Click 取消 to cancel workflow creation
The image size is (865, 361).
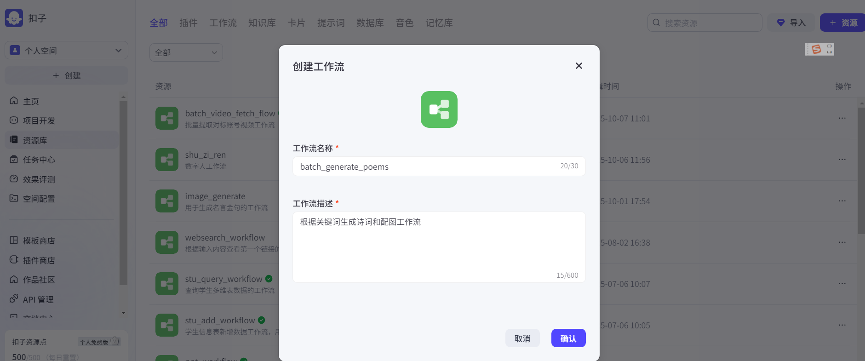(x=522, y=338)
